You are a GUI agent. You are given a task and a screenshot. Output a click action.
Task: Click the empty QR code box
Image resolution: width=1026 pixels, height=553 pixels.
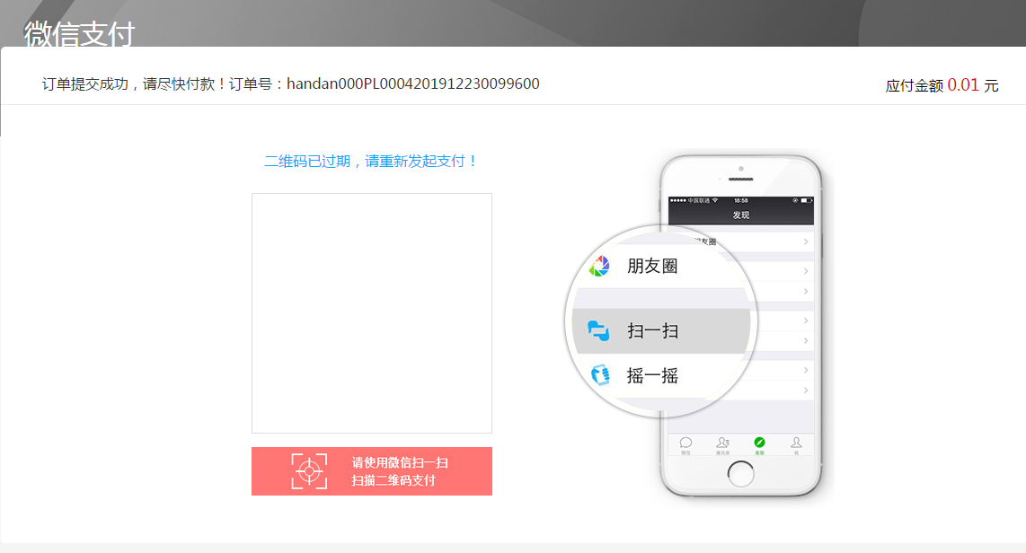coord(372,313)
